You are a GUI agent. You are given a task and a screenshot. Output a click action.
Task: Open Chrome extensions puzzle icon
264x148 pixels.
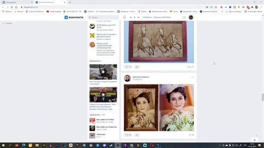252,7
